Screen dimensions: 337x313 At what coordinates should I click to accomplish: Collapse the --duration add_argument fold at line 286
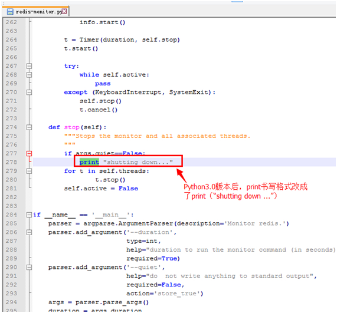coord(30,232)
